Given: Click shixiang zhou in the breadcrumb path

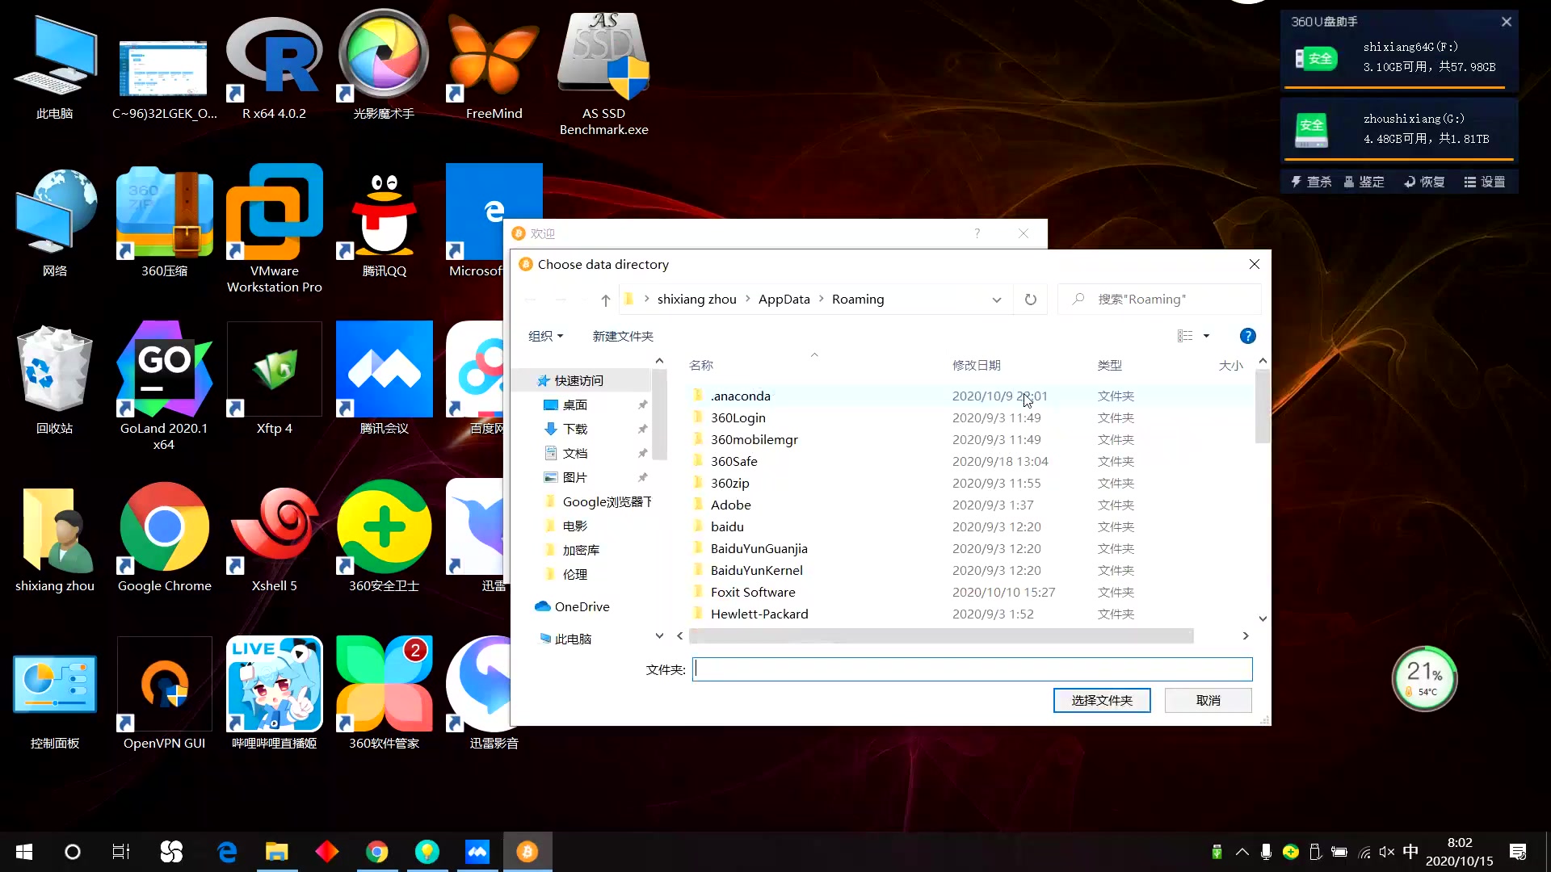Looking at the screenshot, I should click(x=696, y=300).
